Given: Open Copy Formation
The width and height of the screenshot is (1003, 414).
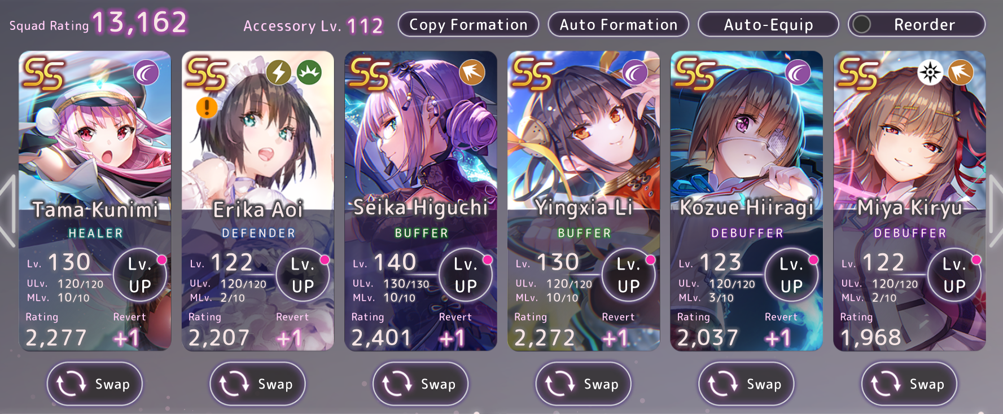Looking at the screenshot, I should 468,25.
